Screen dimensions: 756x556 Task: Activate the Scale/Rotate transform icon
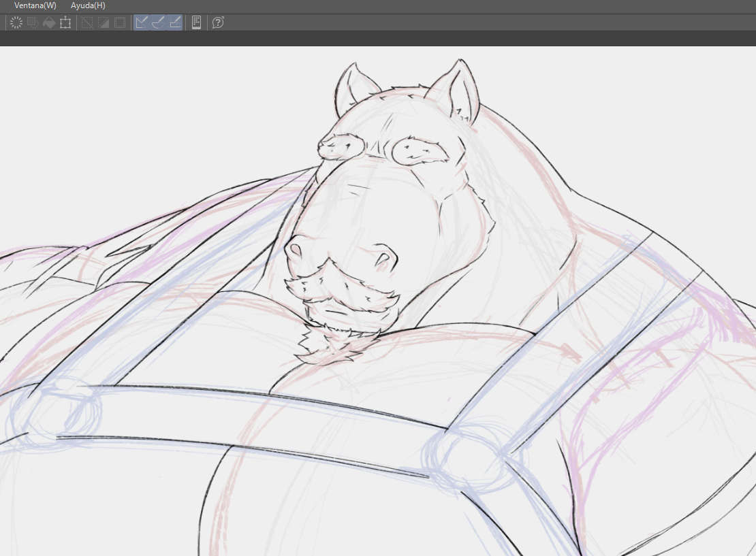65,22
